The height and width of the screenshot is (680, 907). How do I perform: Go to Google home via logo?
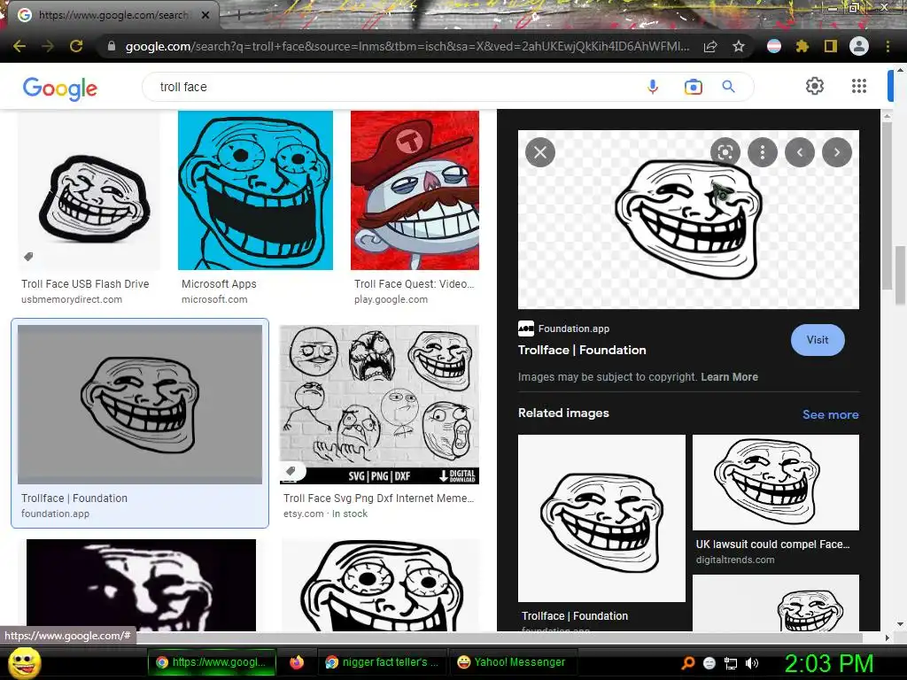click(x=60, y=88)
